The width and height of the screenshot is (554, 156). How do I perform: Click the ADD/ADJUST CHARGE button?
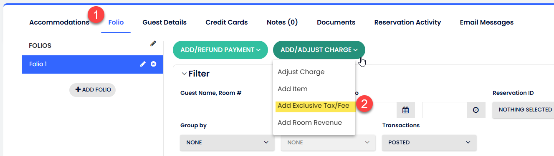tap(319, 50)
